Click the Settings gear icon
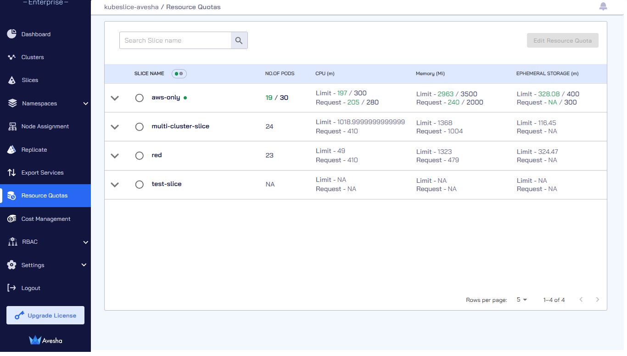The image size is (627, 356). coord(12,265)
